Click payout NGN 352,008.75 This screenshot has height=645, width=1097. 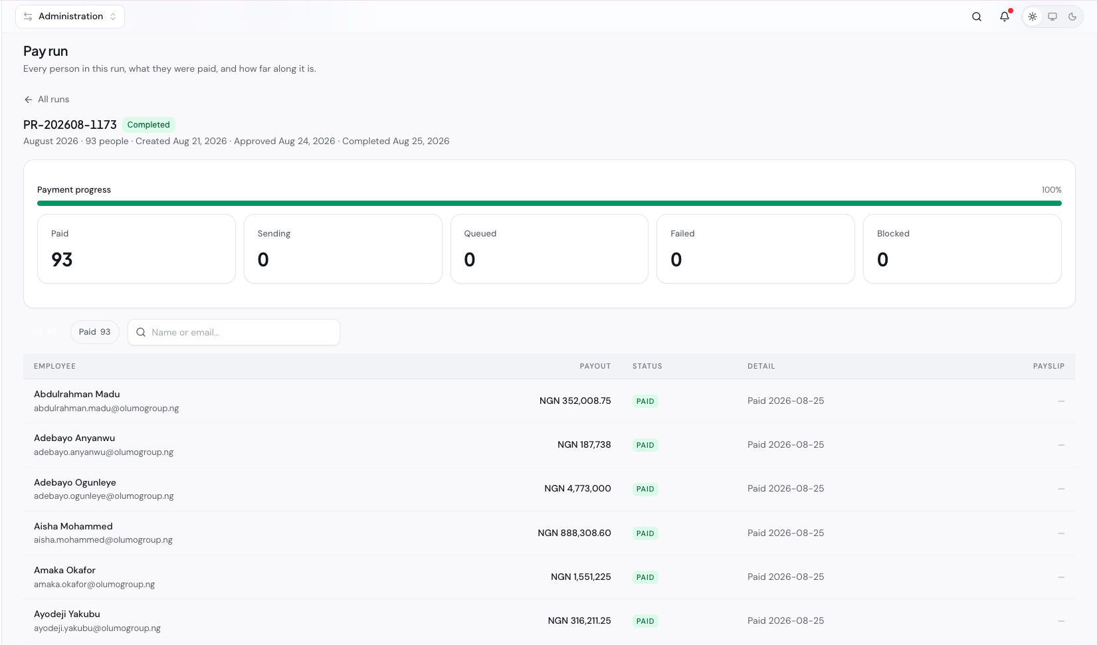(575, 401)
